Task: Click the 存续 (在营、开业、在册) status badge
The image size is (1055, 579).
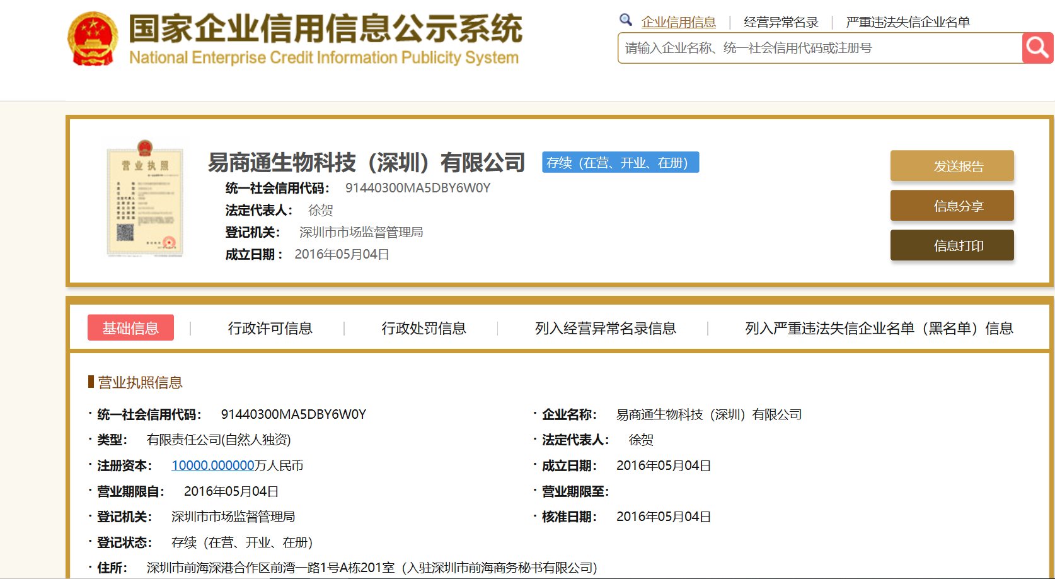Action: (x=621, y=162)
